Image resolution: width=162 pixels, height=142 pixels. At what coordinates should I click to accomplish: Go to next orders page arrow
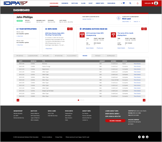(144, 100)
